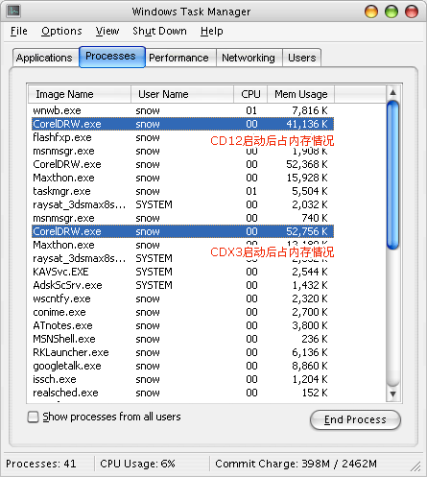Open the File menu

coord(19,31)
